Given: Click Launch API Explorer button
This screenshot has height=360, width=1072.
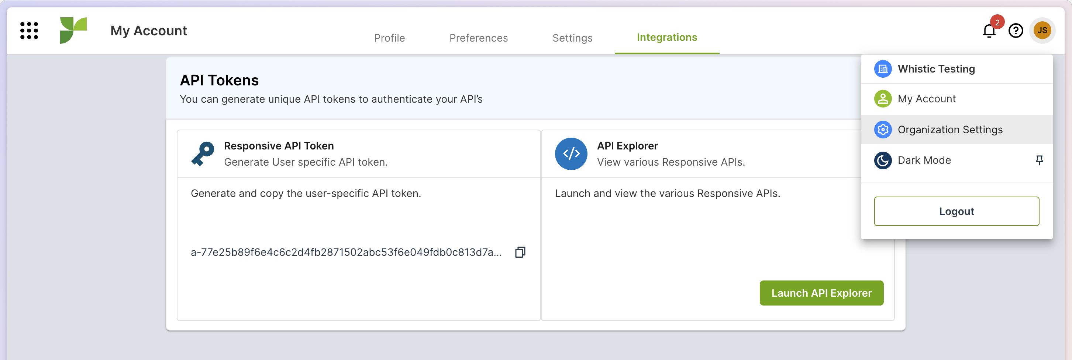Looking at the screenshot, I should coord(821,293).
